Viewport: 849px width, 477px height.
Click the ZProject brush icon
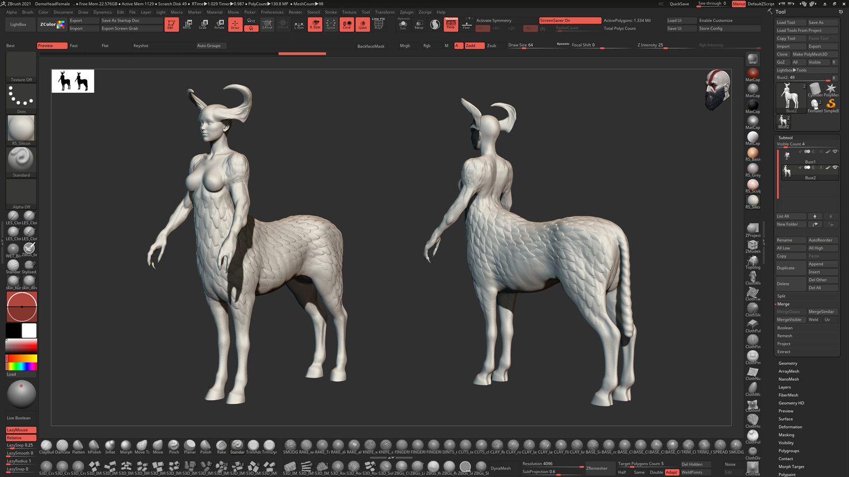point(752,230)
